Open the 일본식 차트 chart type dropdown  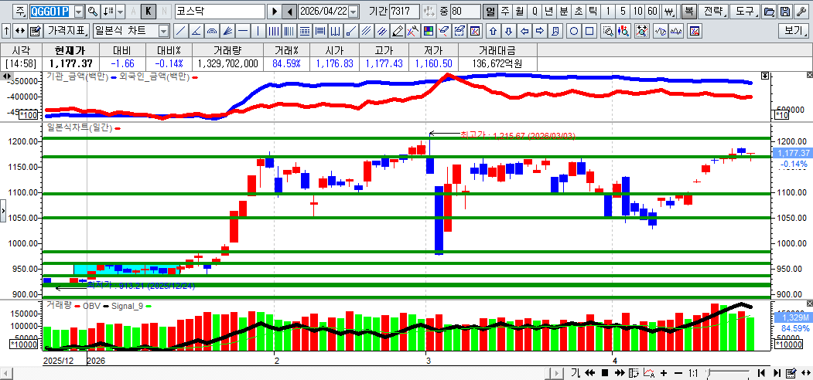[163, 31]
